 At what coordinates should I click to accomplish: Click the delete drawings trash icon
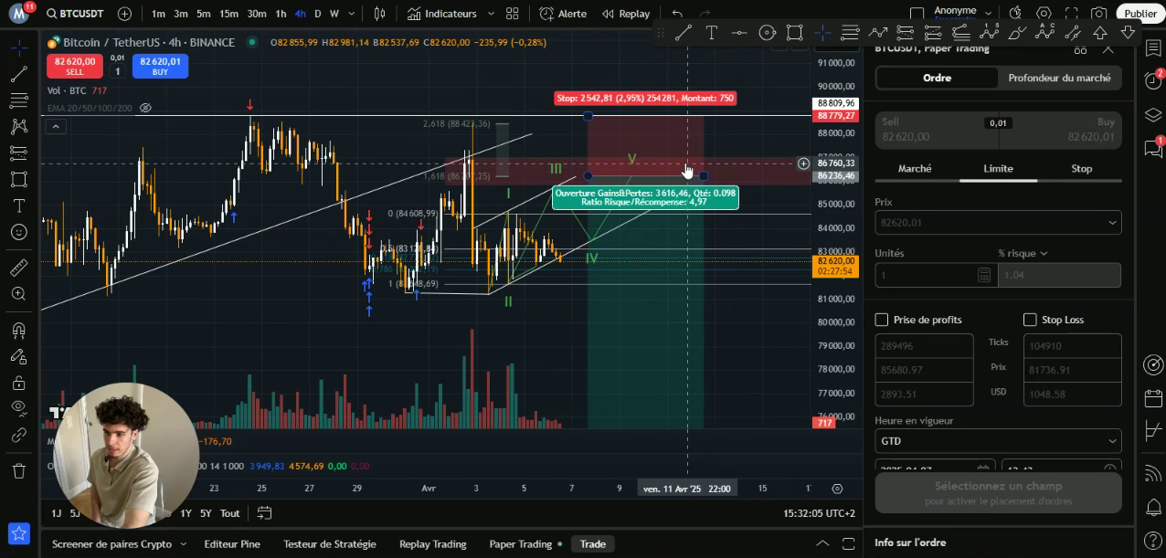coord(18,471)
